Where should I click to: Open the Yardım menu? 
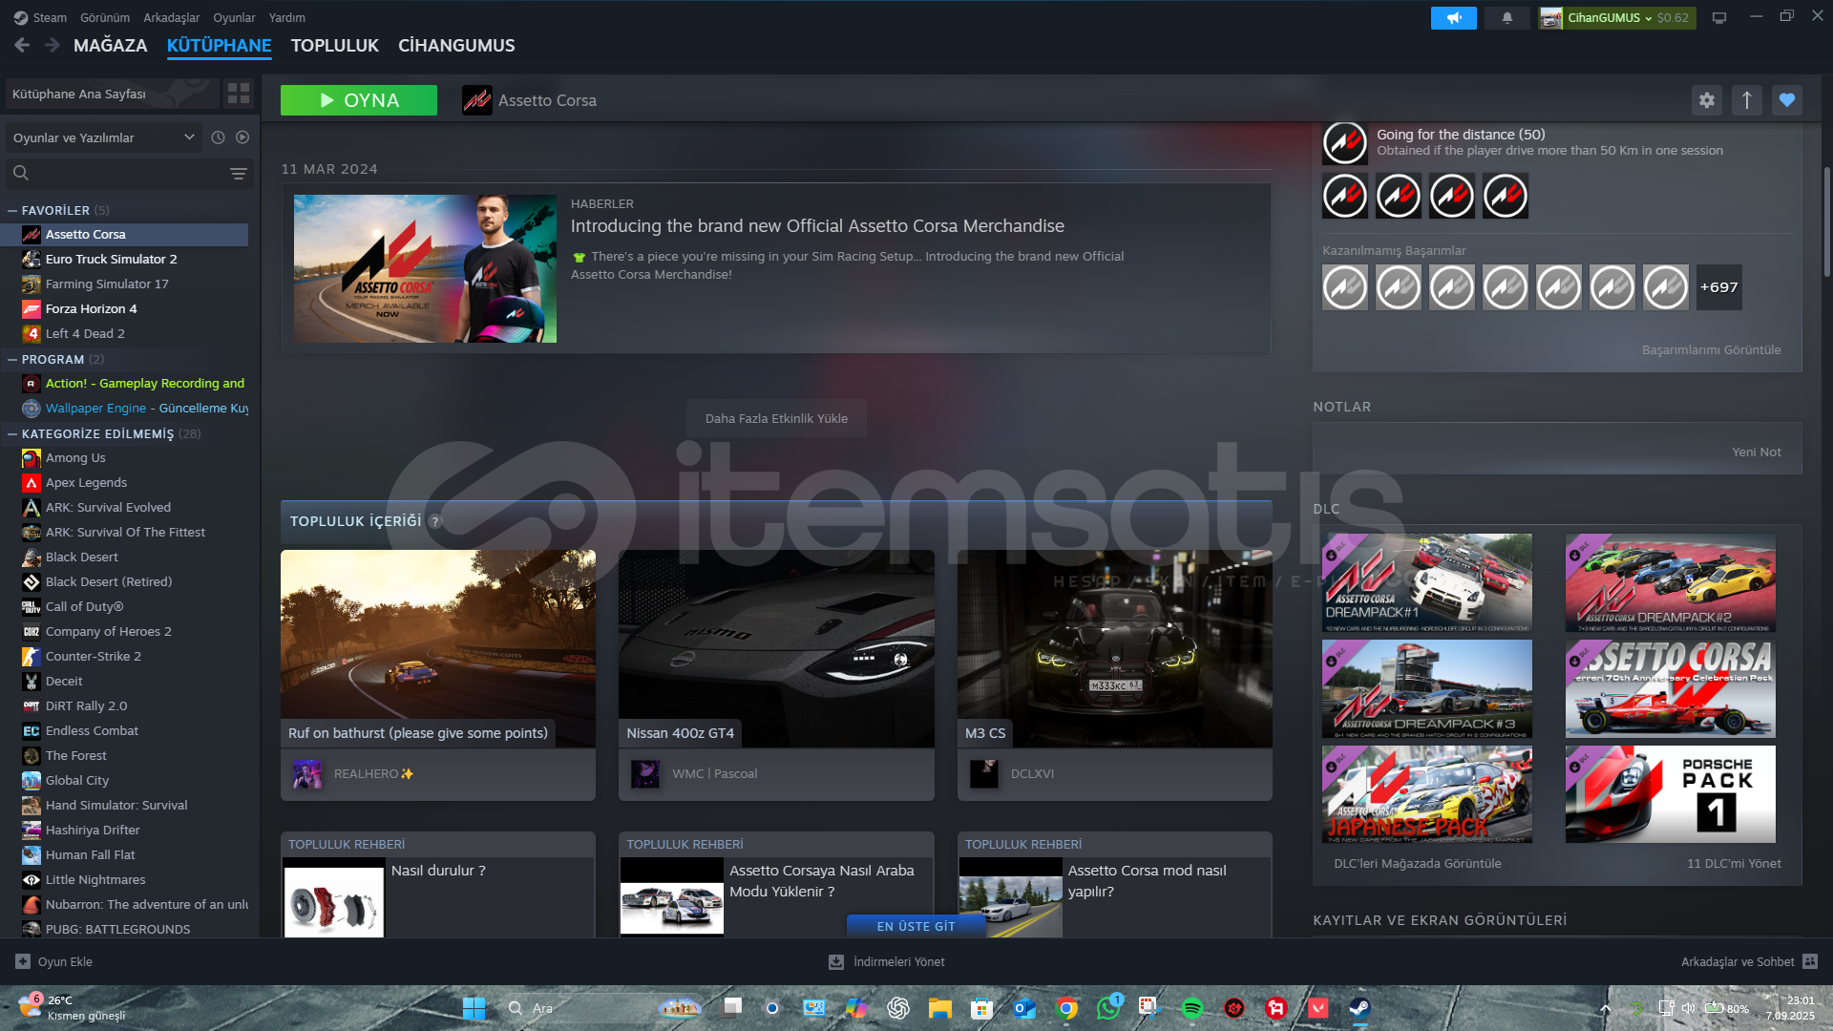coord(287,17)
